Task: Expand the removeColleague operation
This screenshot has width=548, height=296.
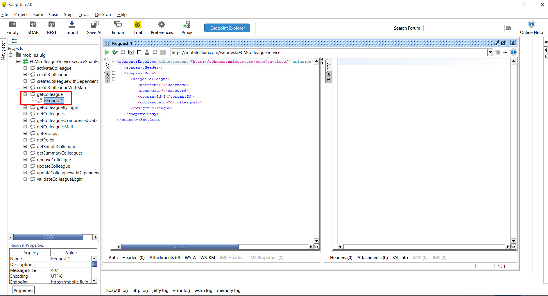Action: tap(25, 159)
